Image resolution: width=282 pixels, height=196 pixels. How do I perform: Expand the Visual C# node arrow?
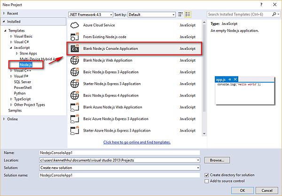tap(11, 42)
